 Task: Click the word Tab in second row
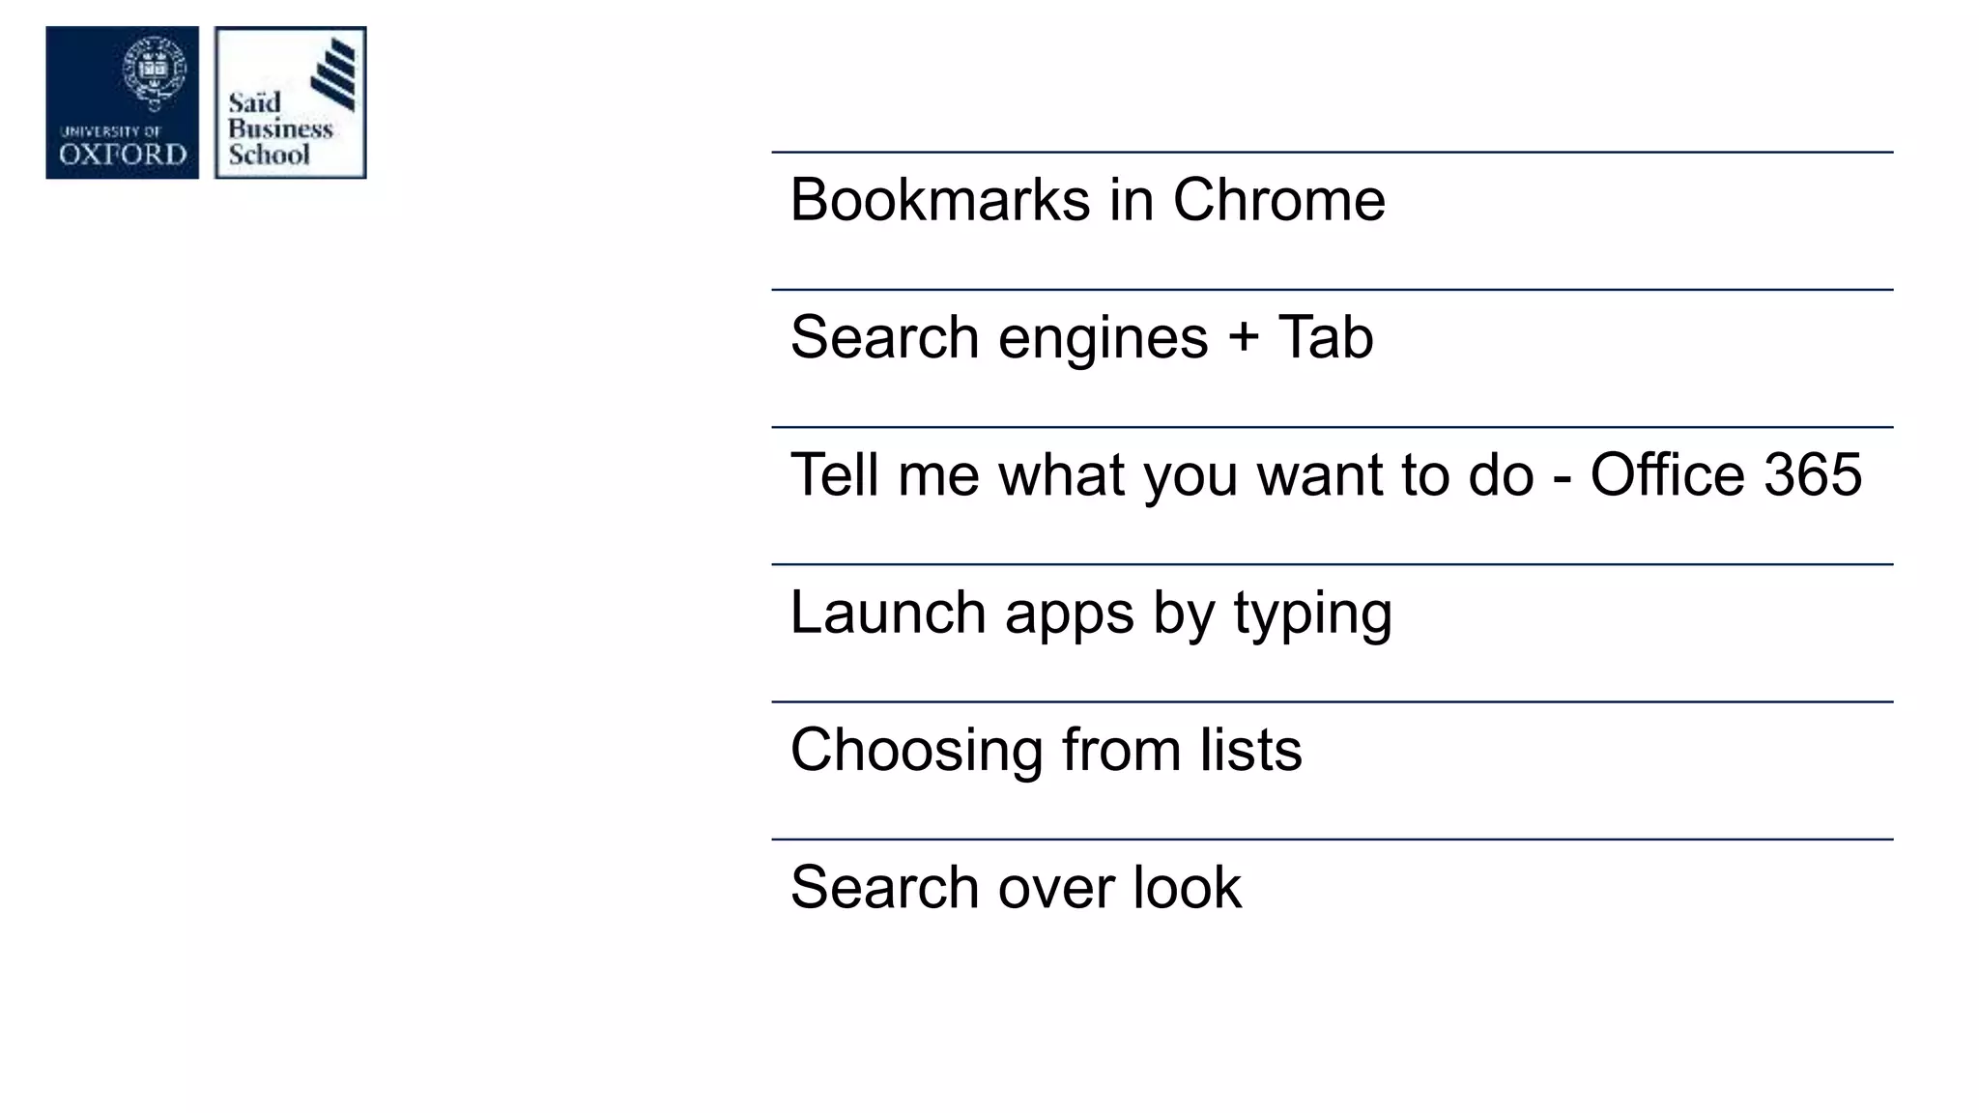tap(1326, 337)
